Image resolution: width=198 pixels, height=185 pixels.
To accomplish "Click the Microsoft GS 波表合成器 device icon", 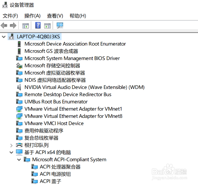I will tap(19, 51).
